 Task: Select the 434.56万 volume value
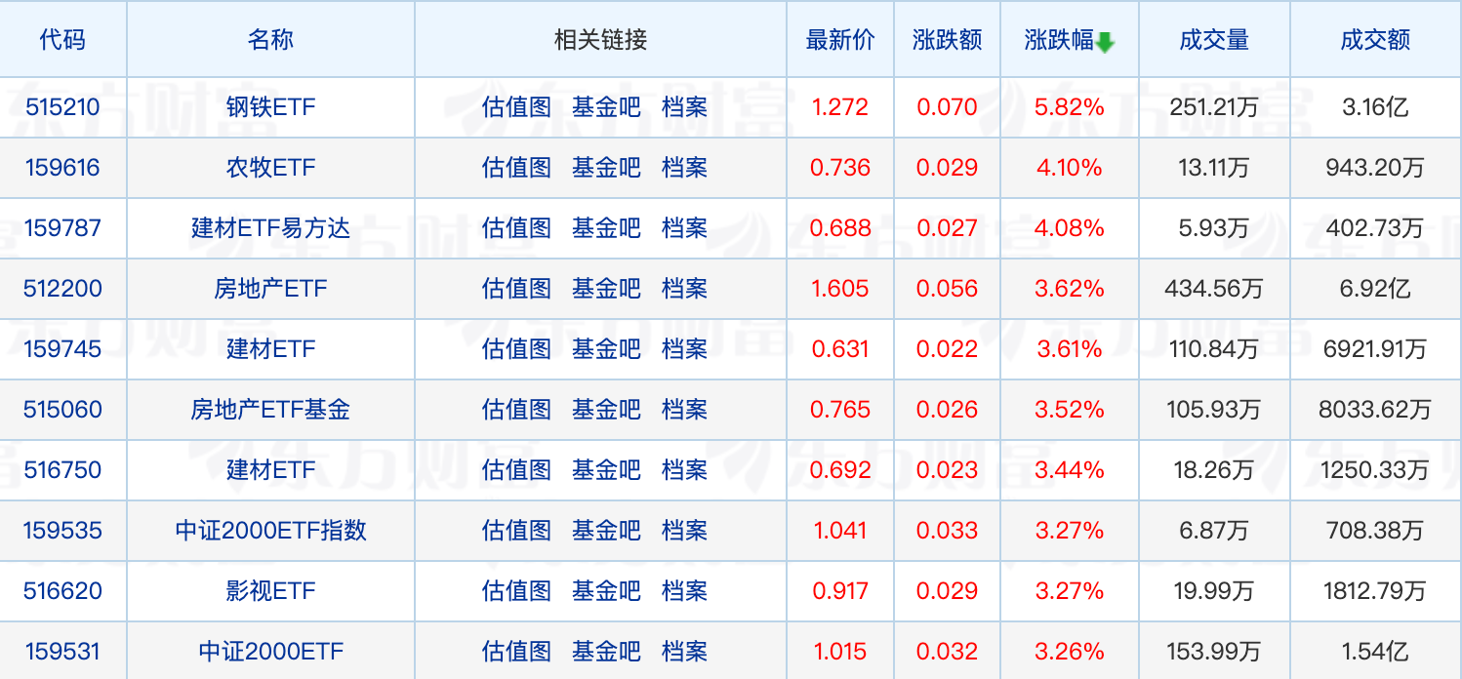1214,289
